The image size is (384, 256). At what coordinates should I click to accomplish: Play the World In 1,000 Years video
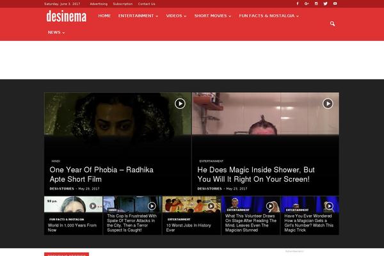coord(93,206)
